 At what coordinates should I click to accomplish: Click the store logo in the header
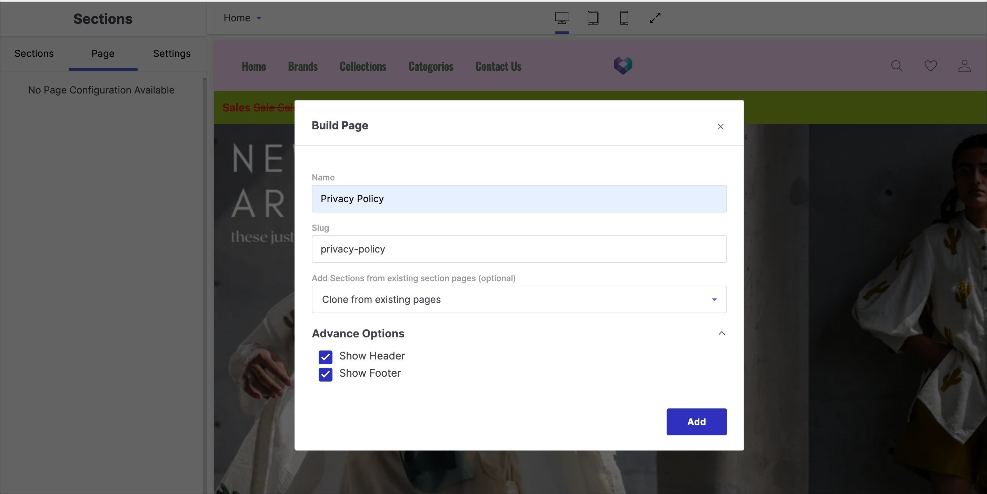pos(622,66)
